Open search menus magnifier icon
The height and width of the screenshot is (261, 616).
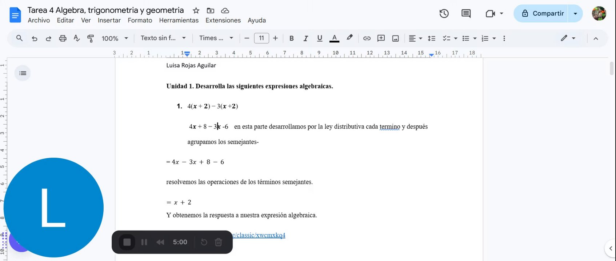pyautogui.click(x=20, y=38)
